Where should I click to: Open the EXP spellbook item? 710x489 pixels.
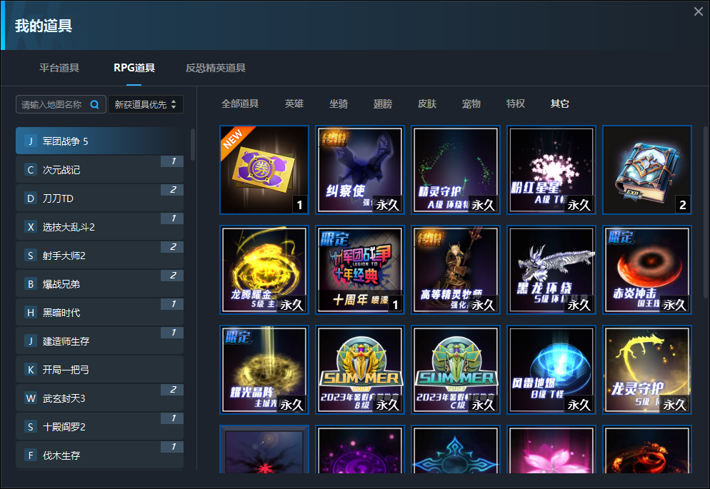coord(647,170)
